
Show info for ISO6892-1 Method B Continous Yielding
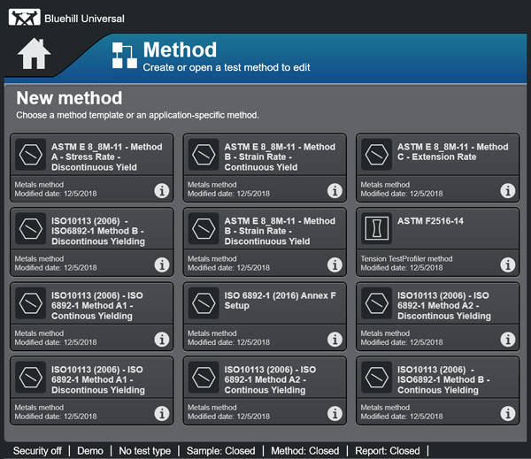(x=508, y=413)
